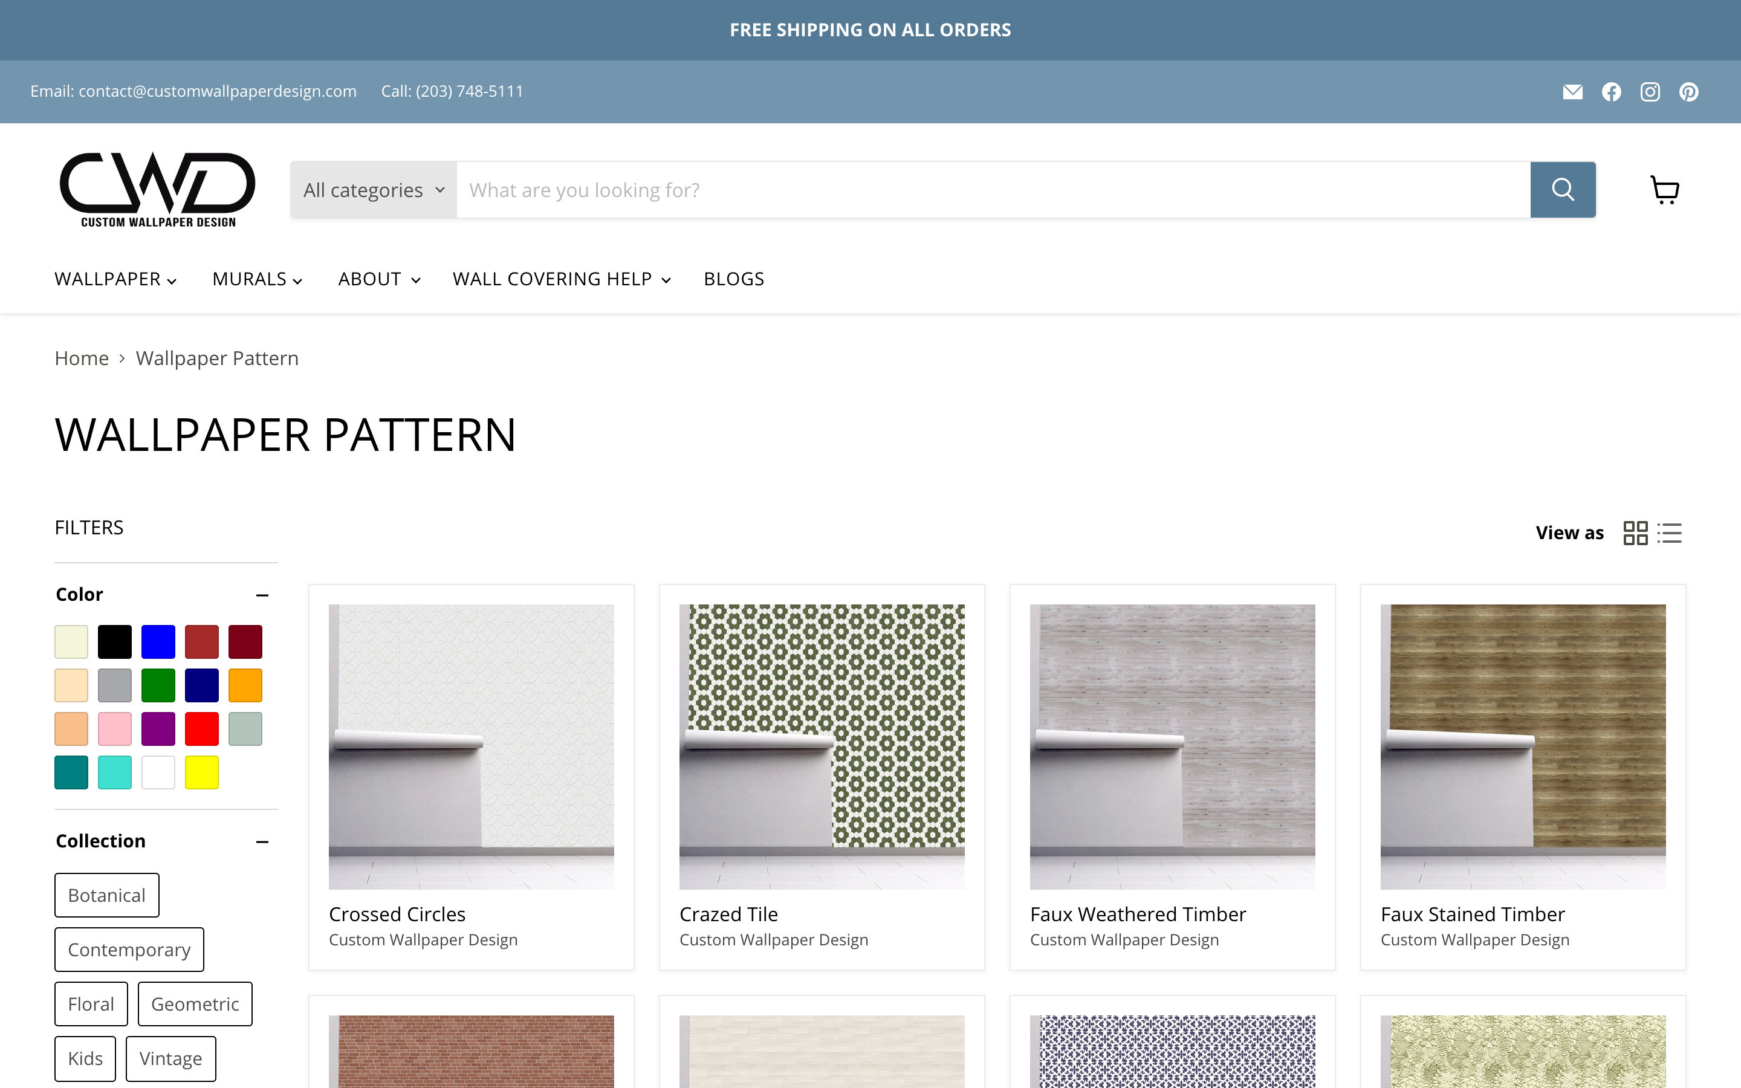Open the Instagram social icon

coord(1650,91)
